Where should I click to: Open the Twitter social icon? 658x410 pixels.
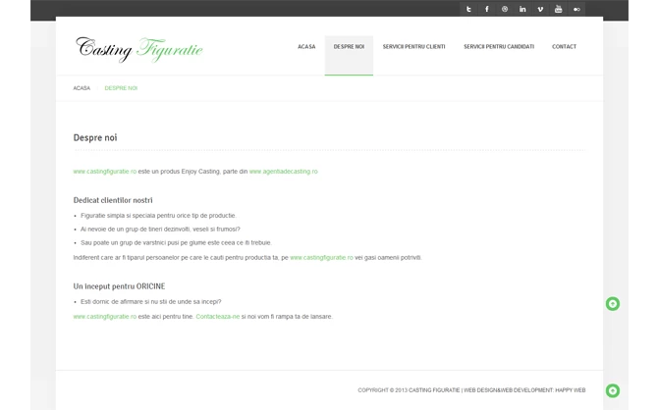[468, 9]
